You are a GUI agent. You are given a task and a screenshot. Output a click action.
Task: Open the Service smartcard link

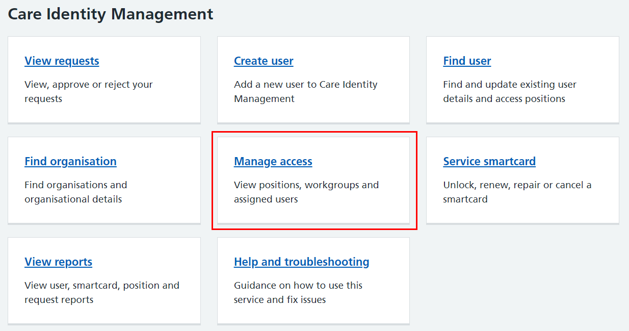coord(489,162)
